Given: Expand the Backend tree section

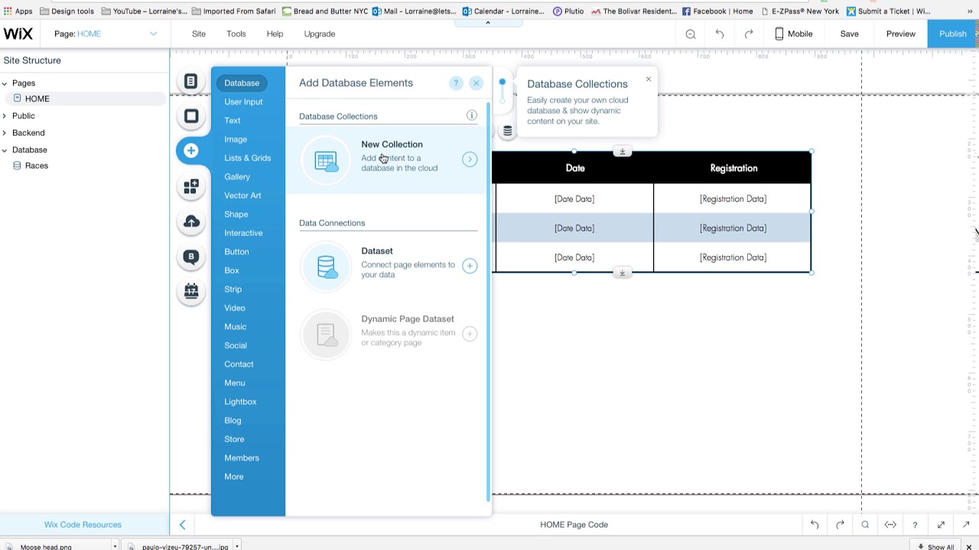Looking at the screenshot, I should tap(5, 133).
